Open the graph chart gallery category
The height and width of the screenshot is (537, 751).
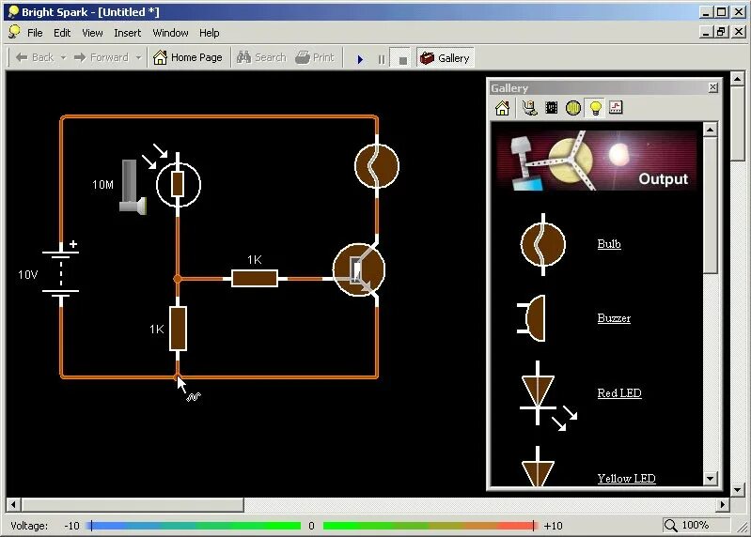click(616, 108)
